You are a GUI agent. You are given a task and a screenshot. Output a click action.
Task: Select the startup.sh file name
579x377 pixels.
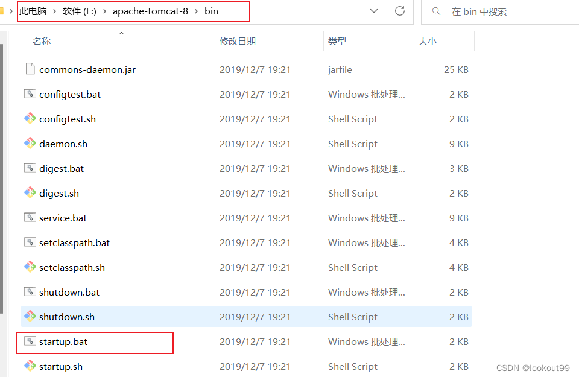[x=61, y=367]
